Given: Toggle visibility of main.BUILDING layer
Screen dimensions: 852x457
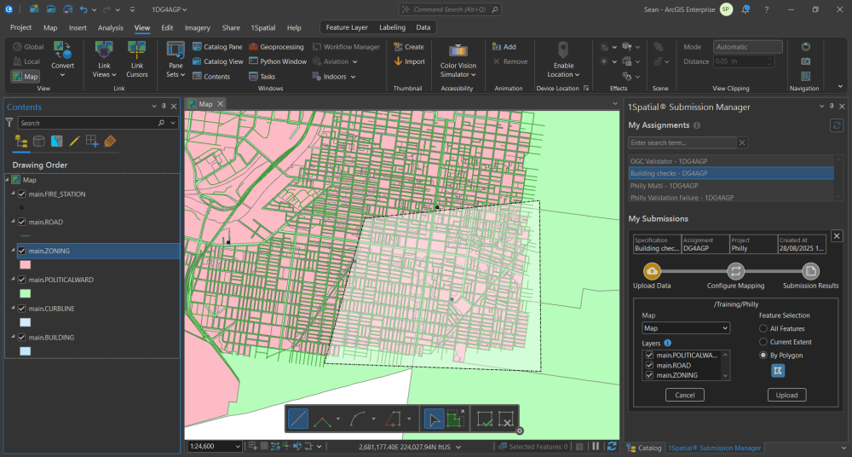Looking at the screenshot, I should [22, 338].
